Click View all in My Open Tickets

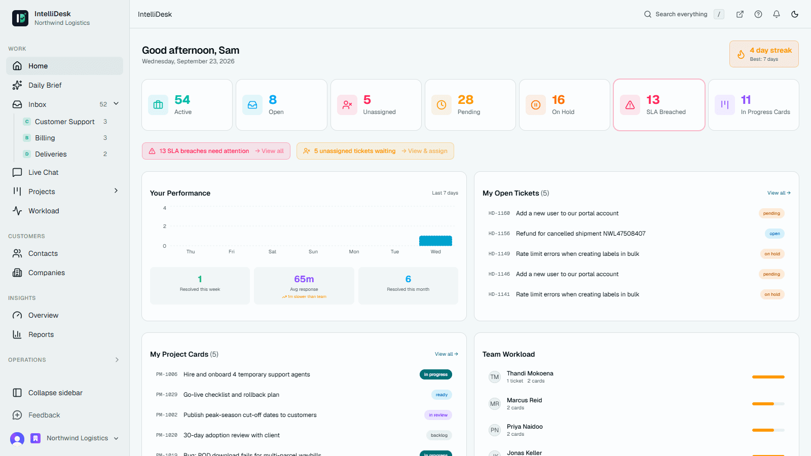pyautogui.click(x=779, y=193)
